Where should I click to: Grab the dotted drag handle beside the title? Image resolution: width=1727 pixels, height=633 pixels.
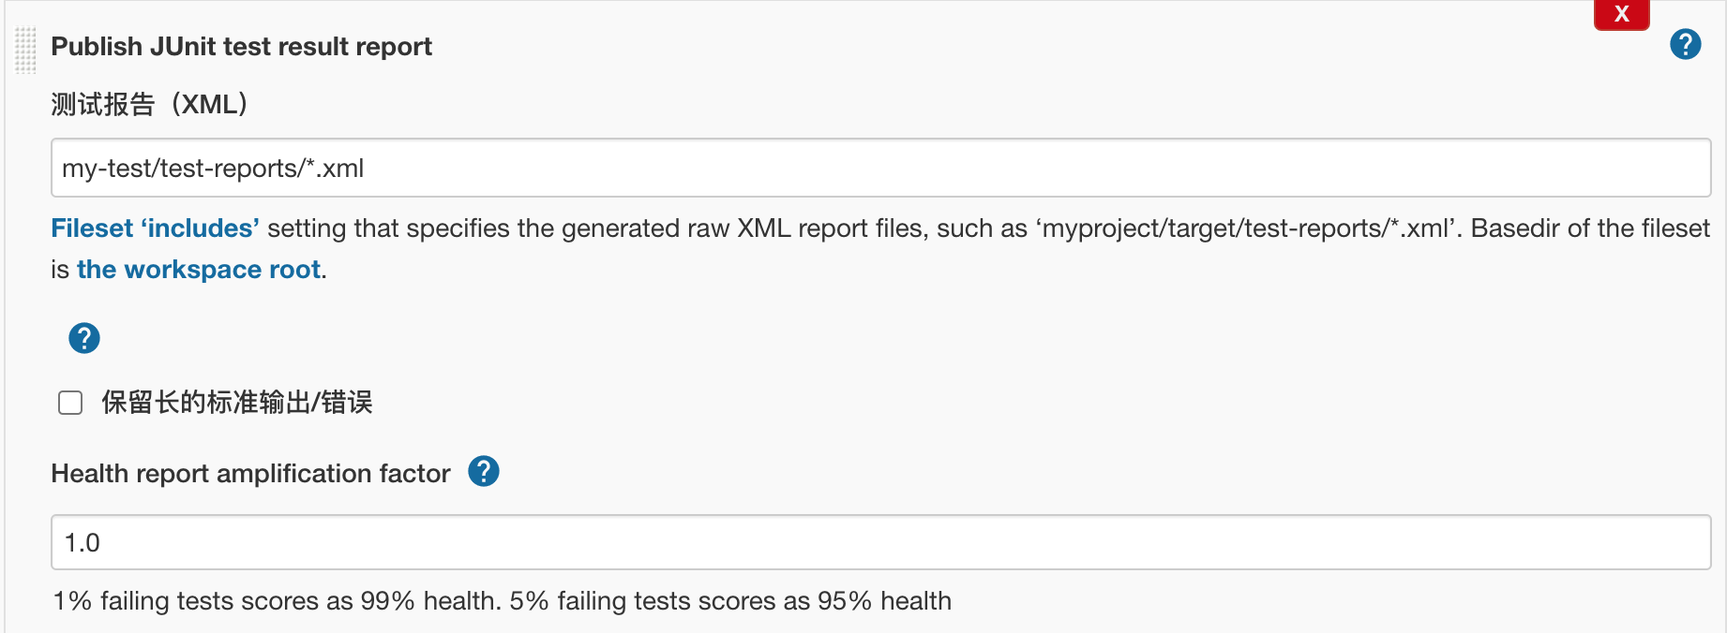coord(25,50)
